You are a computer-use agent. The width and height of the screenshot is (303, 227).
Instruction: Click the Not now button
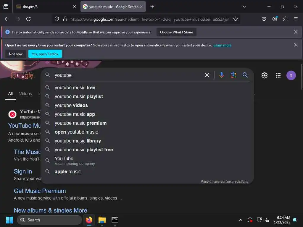[16, 54]
